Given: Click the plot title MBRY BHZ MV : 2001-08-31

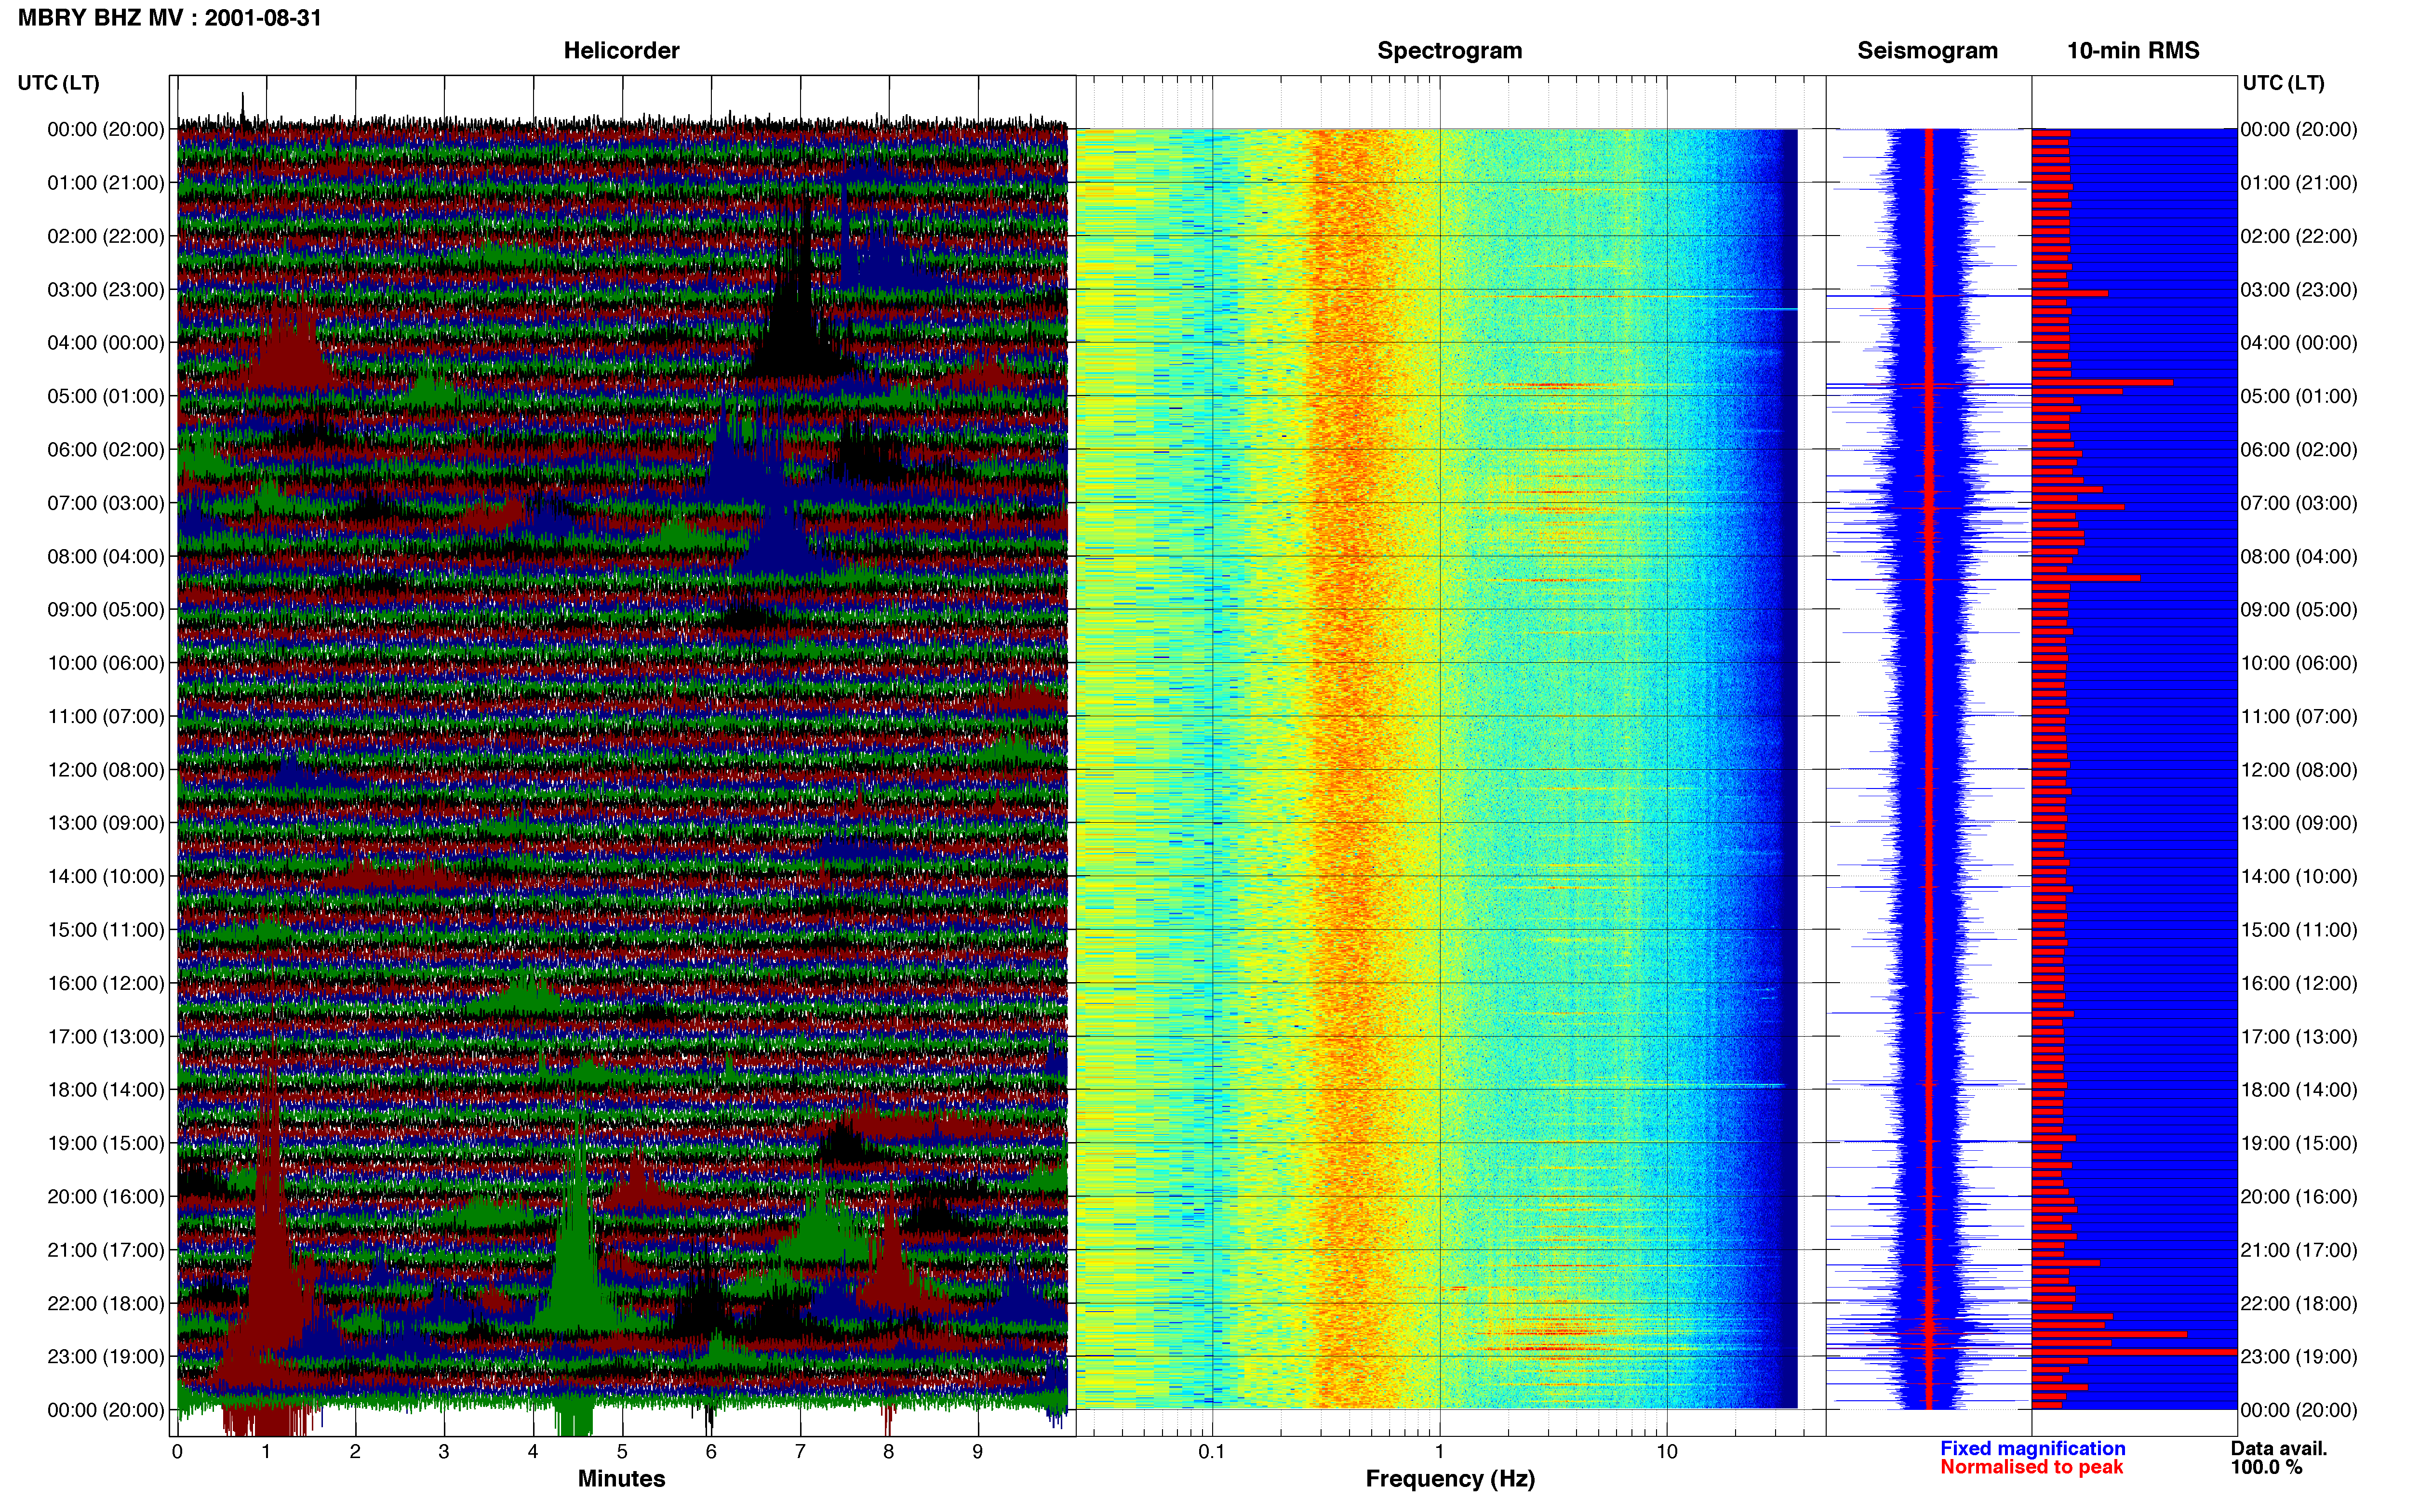Looking at the screenshot, I should (170, 18).
